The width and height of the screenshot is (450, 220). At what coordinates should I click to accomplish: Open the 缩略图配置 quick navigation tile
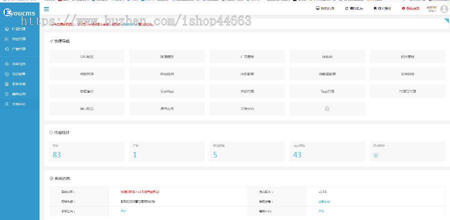click(327, 74)
